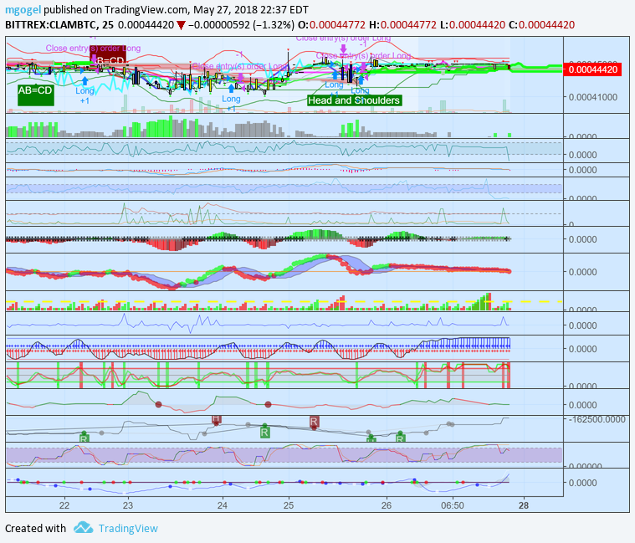Click date label 26 on time axis
Screen dimensions: 635x543
387,505
